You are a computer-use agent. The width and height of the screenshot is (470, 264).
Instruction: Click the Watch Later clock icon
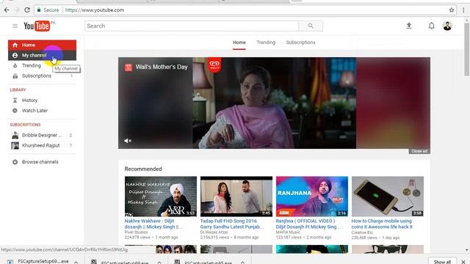pos(15,111)
